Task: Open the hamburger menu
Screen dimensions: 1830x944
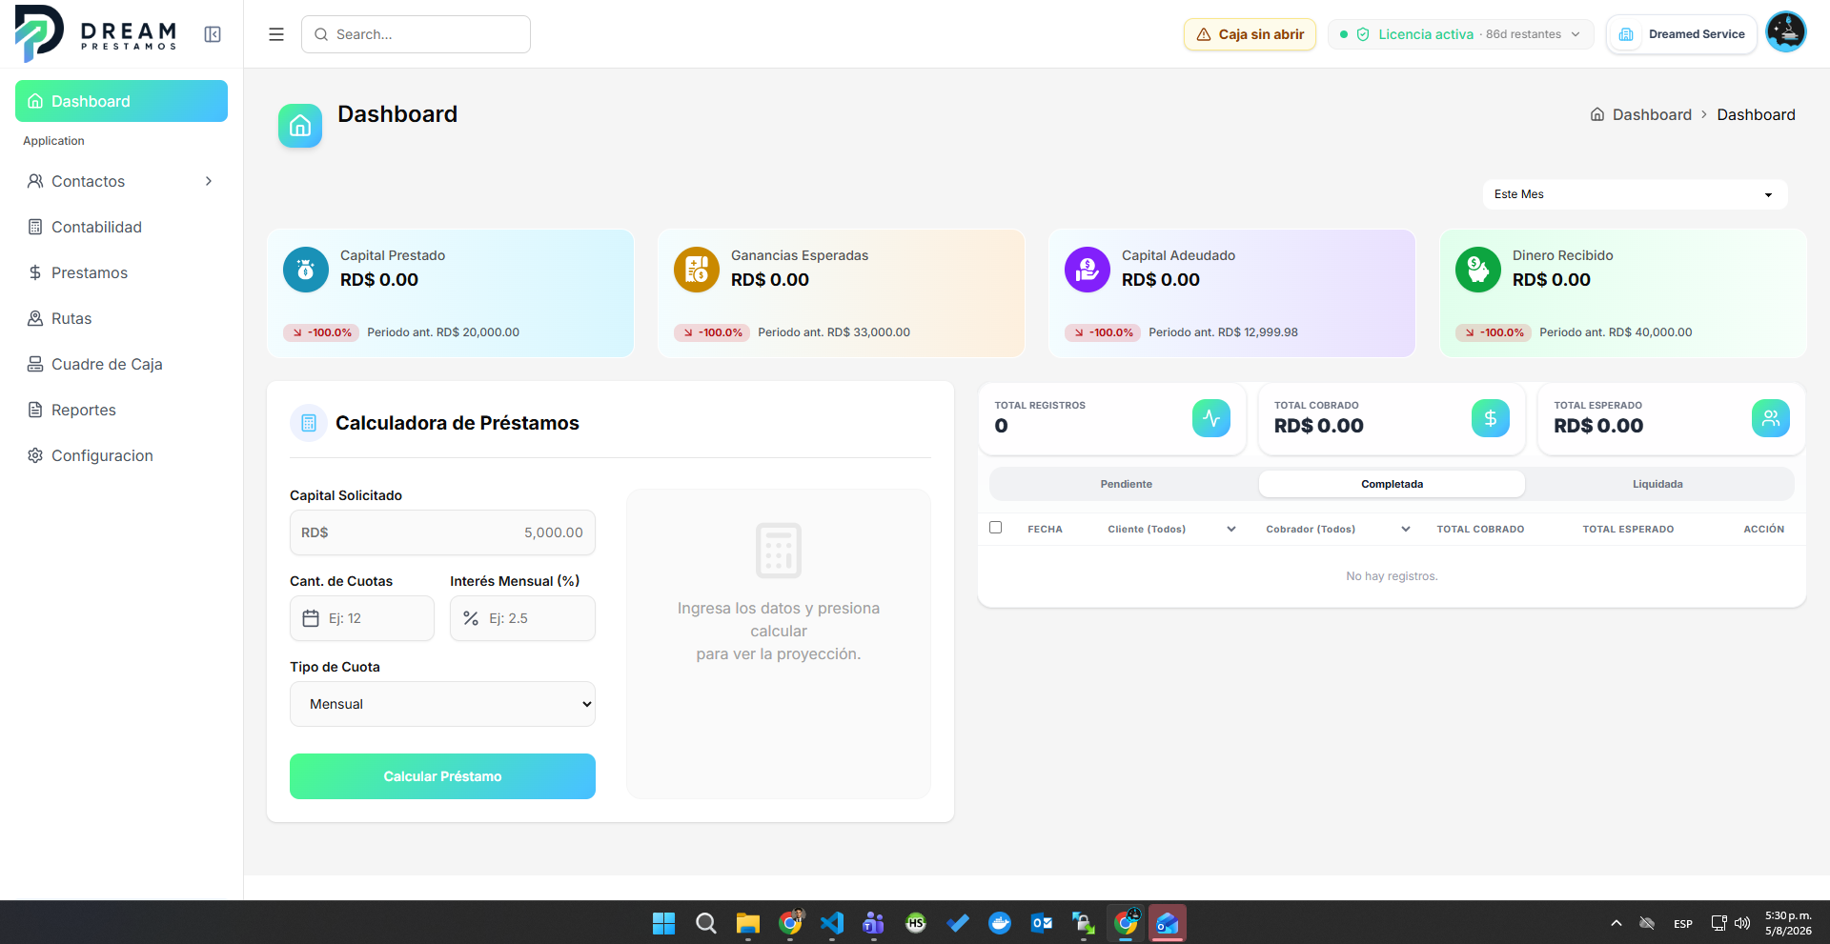Action: pos(276,34)
